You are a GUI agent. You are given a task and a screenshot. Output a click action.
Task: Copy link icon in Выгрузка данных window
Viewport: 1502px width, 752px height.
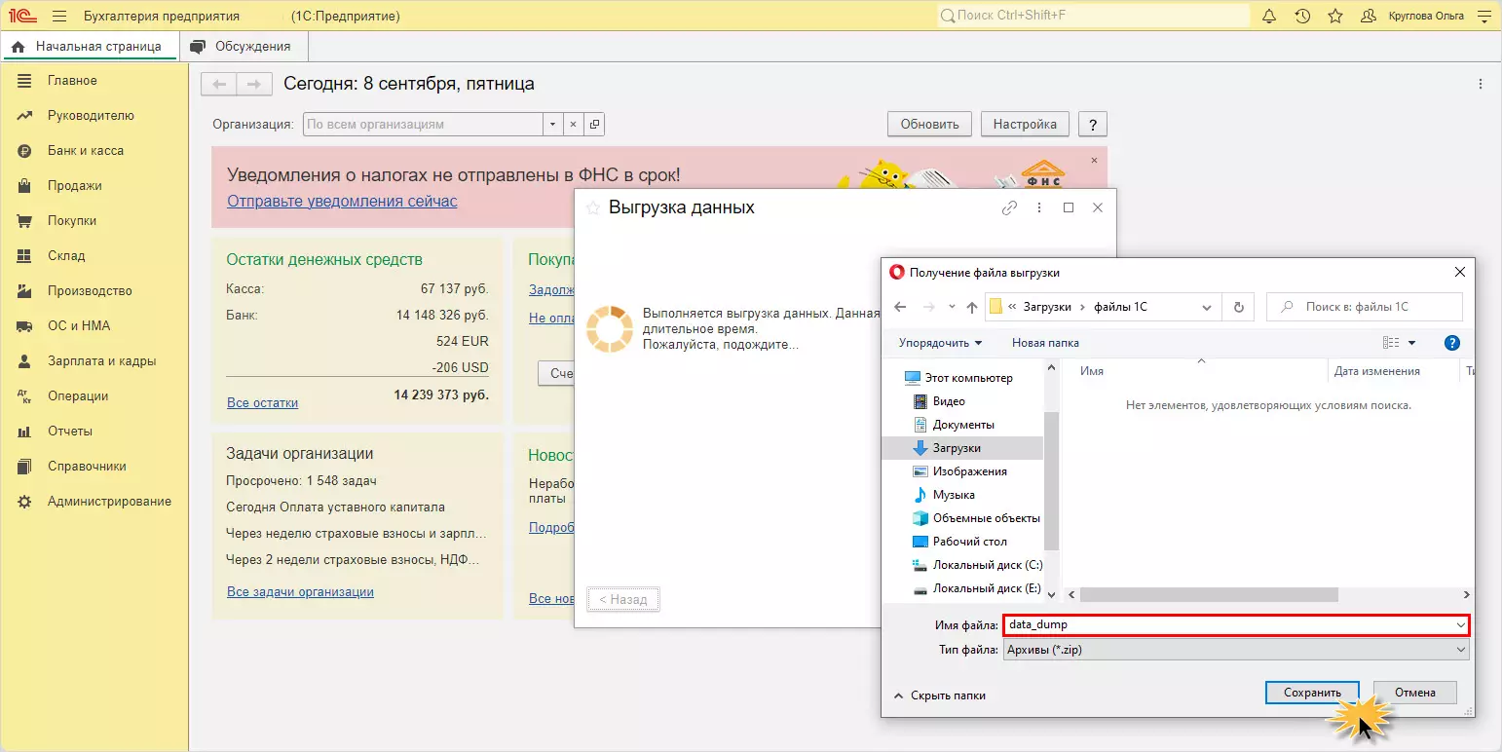click(x=1009, y=208)
